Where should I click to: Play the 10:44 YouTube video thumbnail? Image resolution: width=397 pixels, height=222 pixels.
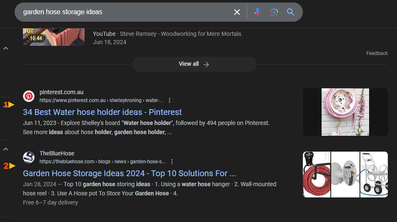click(x=54, y=36)
